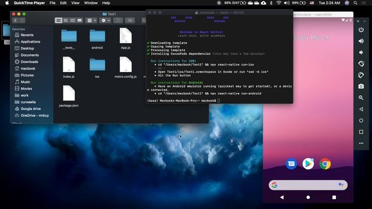Open emulator extended controls three-dots
372x209 pixels.
click(361, 143)
